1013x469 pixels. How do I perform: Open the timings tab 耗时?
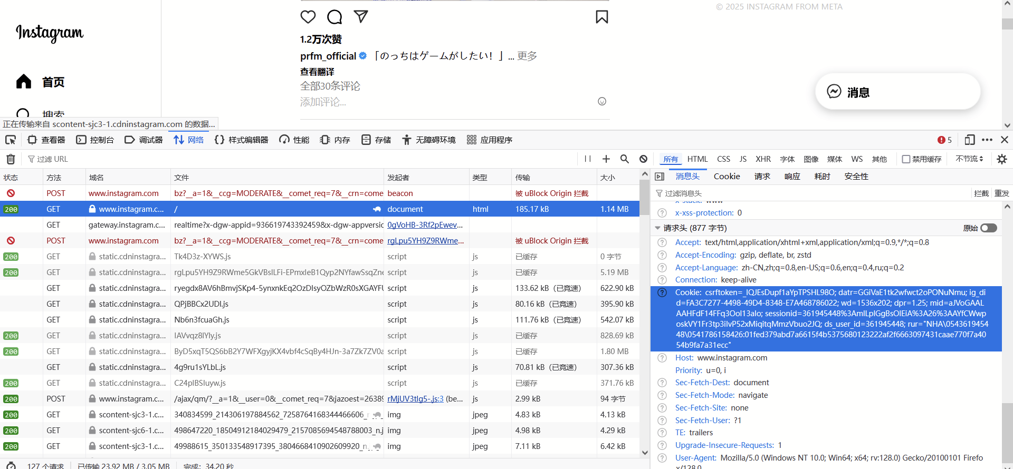(822, 177)
